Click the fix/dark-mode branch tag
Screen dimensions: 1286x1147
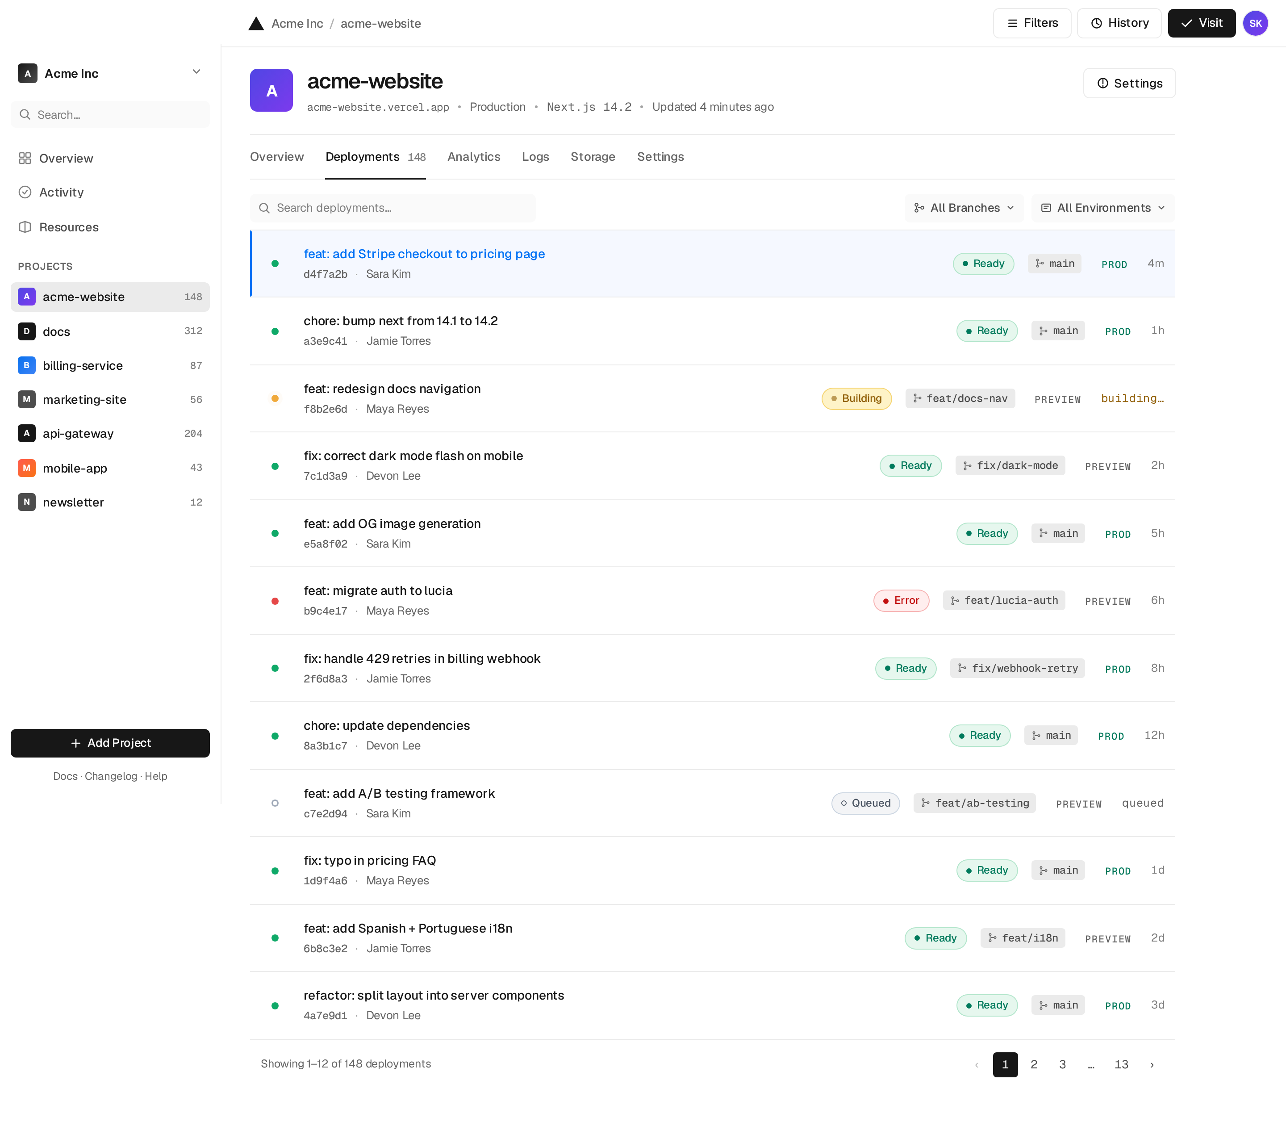click(1010, 465)
